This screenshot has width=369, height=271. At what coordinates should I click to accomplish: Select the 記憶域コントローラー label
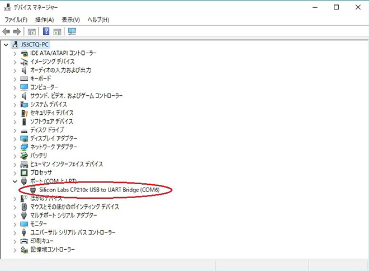(x=53, y=250)
